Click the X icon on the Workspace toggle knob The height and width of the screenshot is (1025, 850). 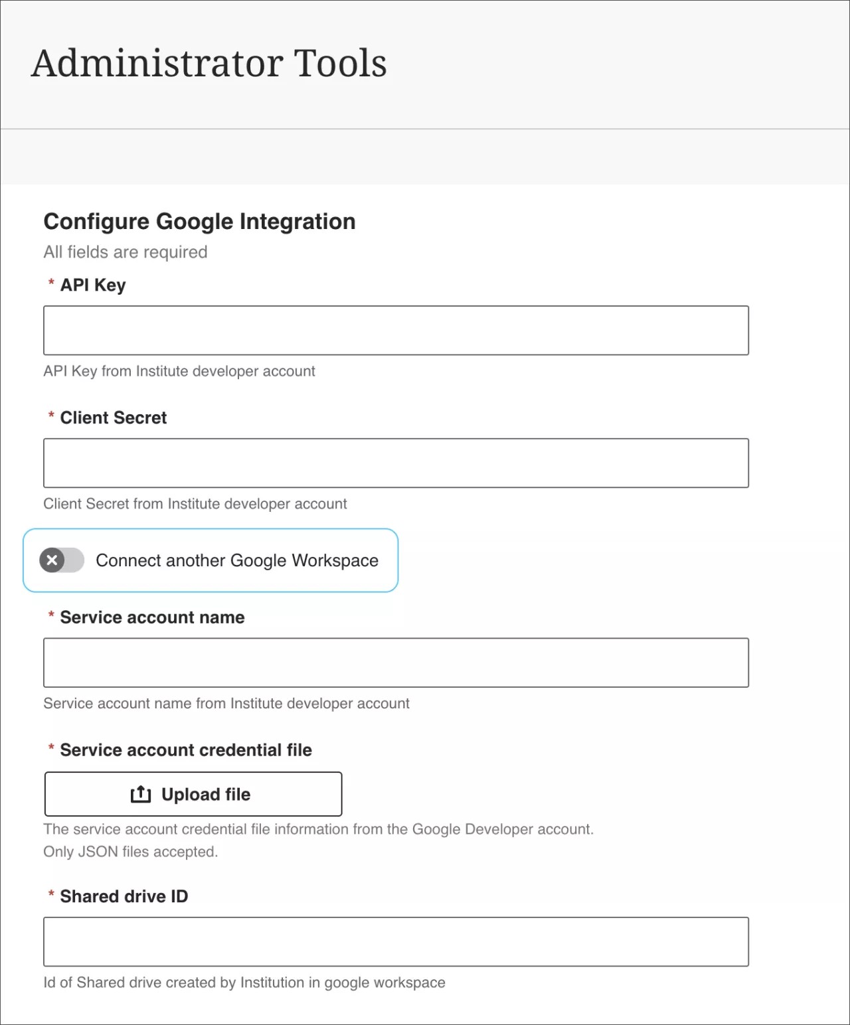[x=52, y=560]
